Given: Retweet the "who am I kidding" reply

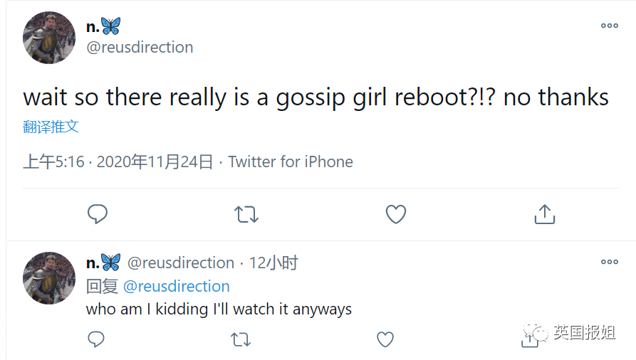Looking at the screenshot, I should (x=241, y=339).
